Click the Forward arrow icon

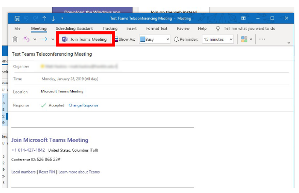[x=44, y=39]
